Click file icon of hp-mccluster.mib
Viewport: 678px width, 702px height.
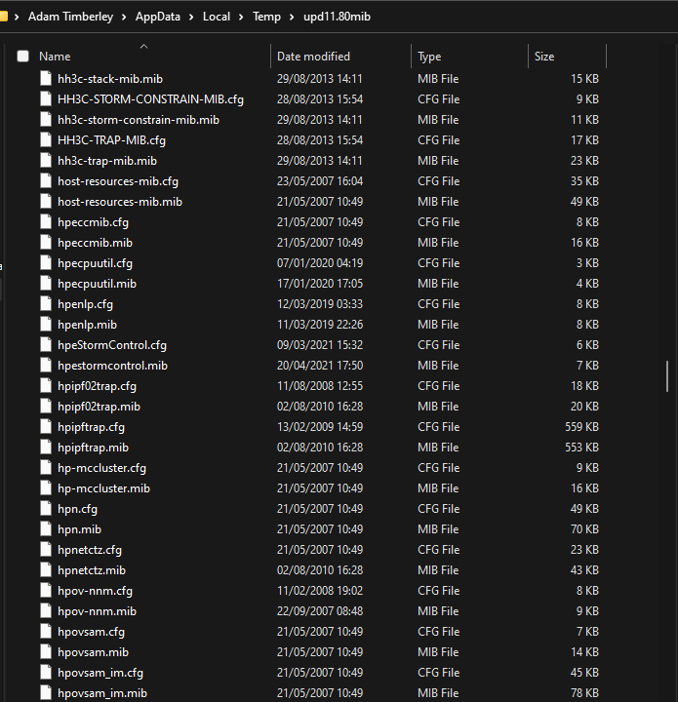(x=46, y=488)
